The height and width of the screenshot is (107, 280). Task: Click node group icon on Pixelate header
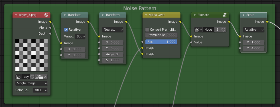[x=225, y=15]
